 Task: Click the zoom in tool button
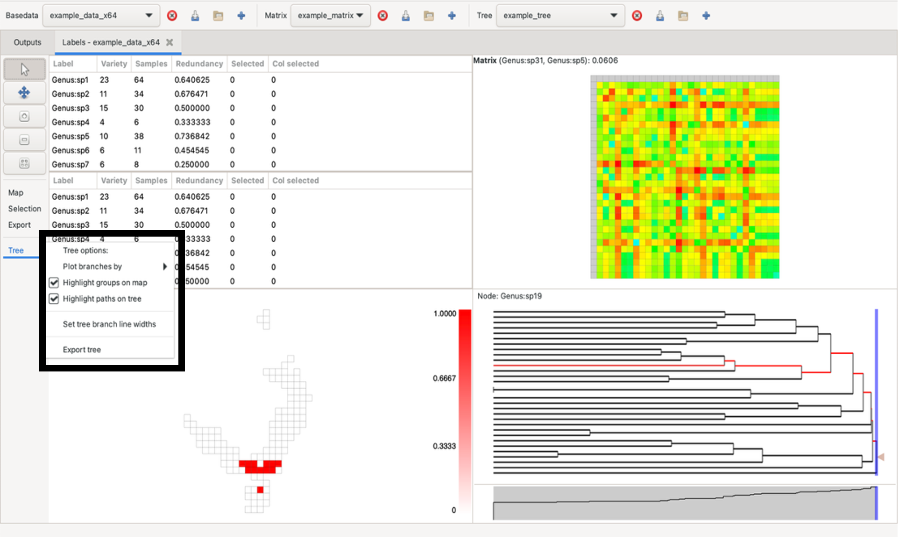[x=25, y=116]
